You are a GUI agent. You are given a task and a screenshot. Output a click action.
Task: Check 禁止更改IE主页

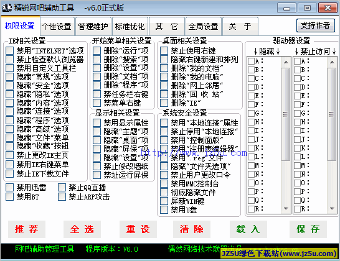(x=9, y=155)
